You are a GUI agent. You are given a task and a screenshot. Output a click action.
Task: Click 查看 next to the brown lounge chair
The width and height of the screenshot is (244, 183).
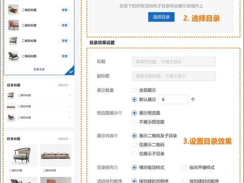pyautogui.click(x=65, y=10)
